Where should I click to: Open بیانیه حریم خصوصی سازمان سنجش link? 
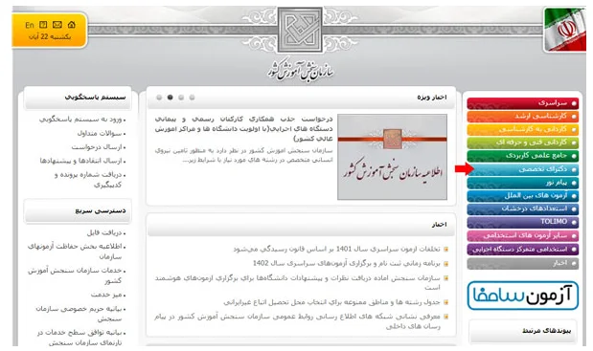79,314
